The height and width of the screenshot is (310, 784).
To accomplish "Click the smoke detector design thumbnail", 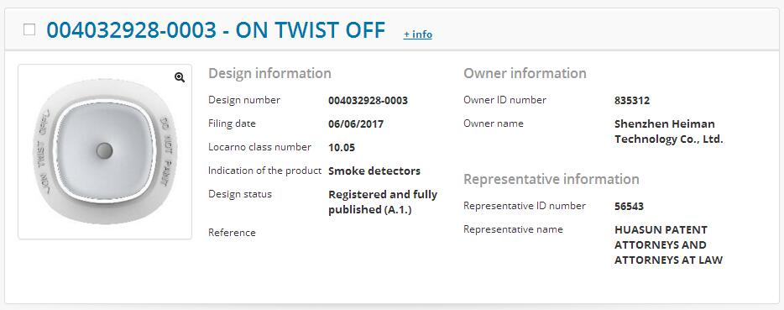I will (105, 151).
